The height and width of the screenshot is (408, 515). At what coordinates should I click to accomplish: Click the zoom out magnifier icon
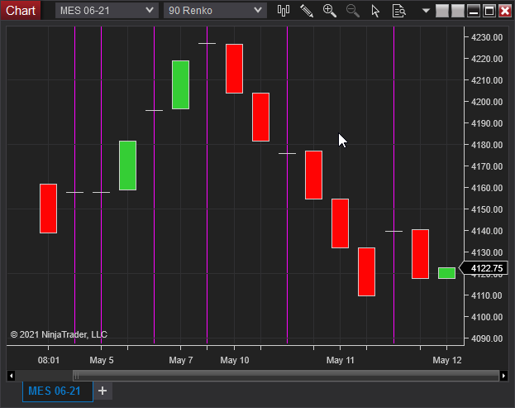(x=352, y=11)
